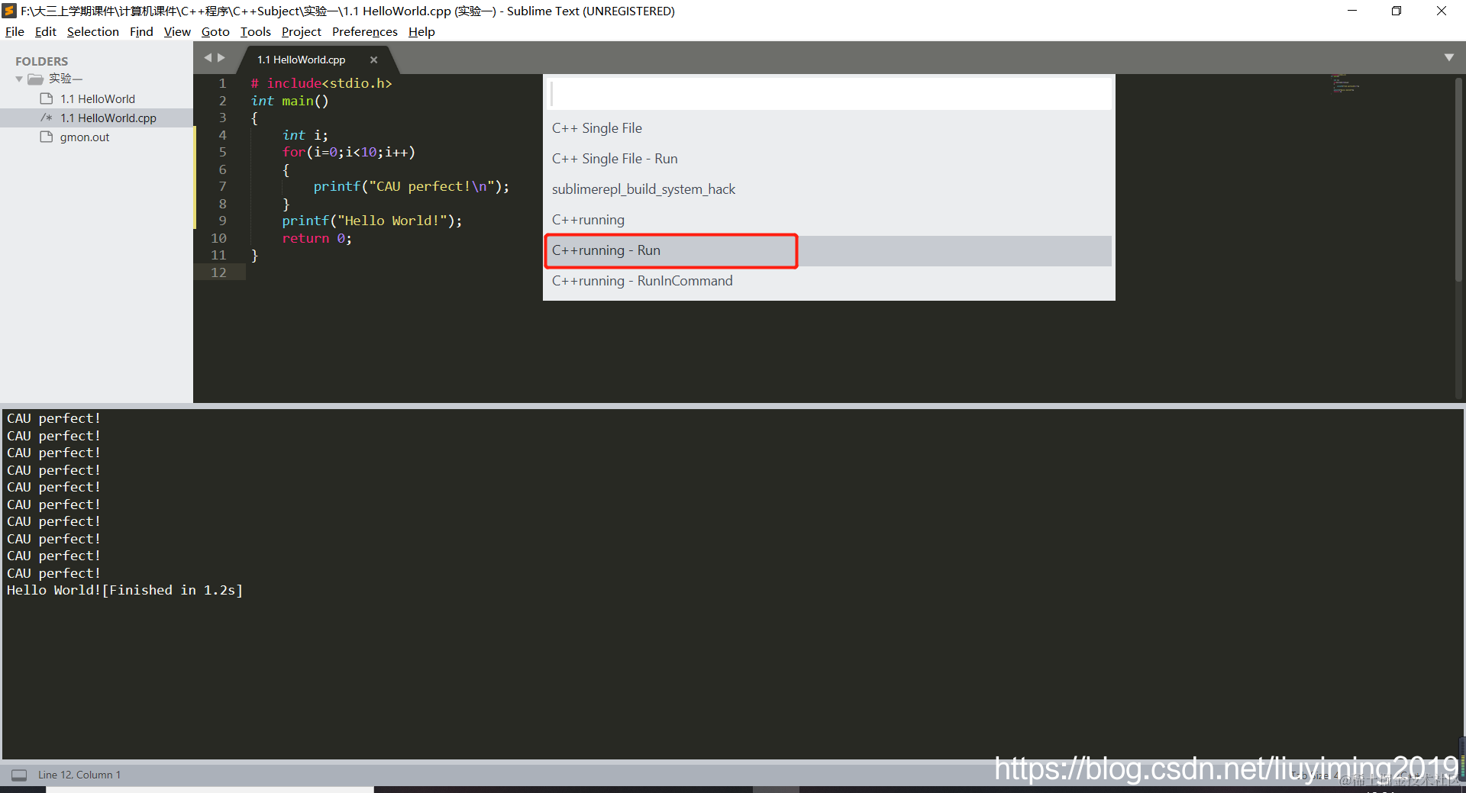The width and height of the screenshot is (1466, 793).
Task: Open the Help menu
Action: point(421,31)
